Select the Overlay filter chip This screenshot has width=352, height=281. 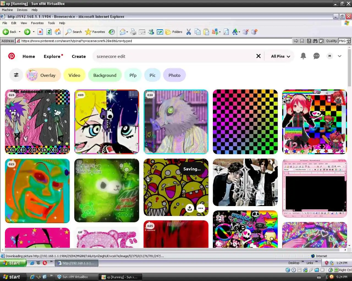pos(43,75)
